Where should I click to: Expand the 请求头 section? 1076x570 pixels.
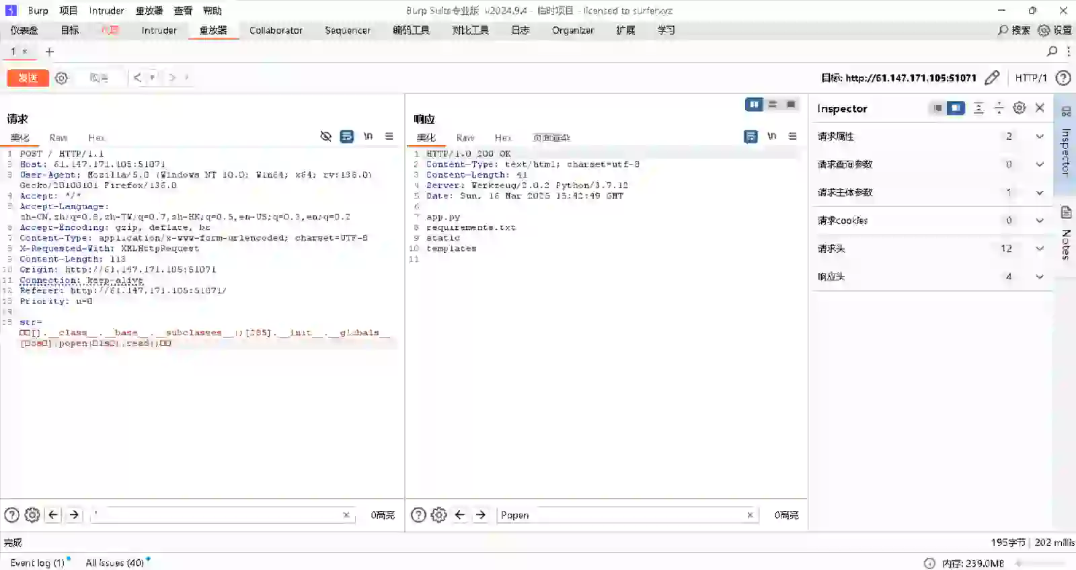point(1039,249)
